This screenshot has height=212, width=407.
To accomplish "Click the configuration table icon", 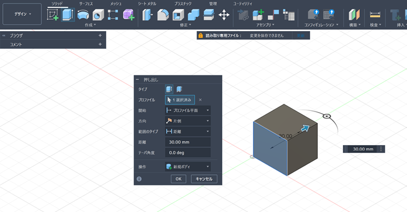I will point(329,15).
